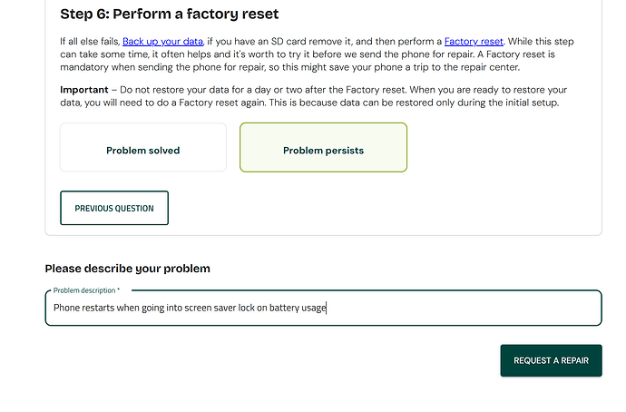Click the "Please describe your problem" heading

click(x=127, y=269)
